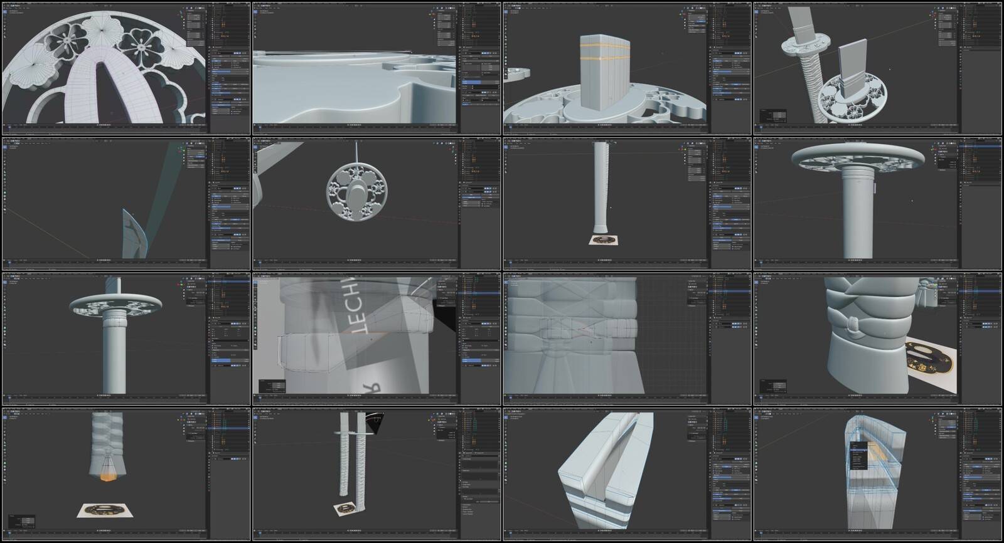The width and height of the screenshot is (1004, 543).
Task: Select frame with tall handle above small reference image
Action: click(627, 203)
